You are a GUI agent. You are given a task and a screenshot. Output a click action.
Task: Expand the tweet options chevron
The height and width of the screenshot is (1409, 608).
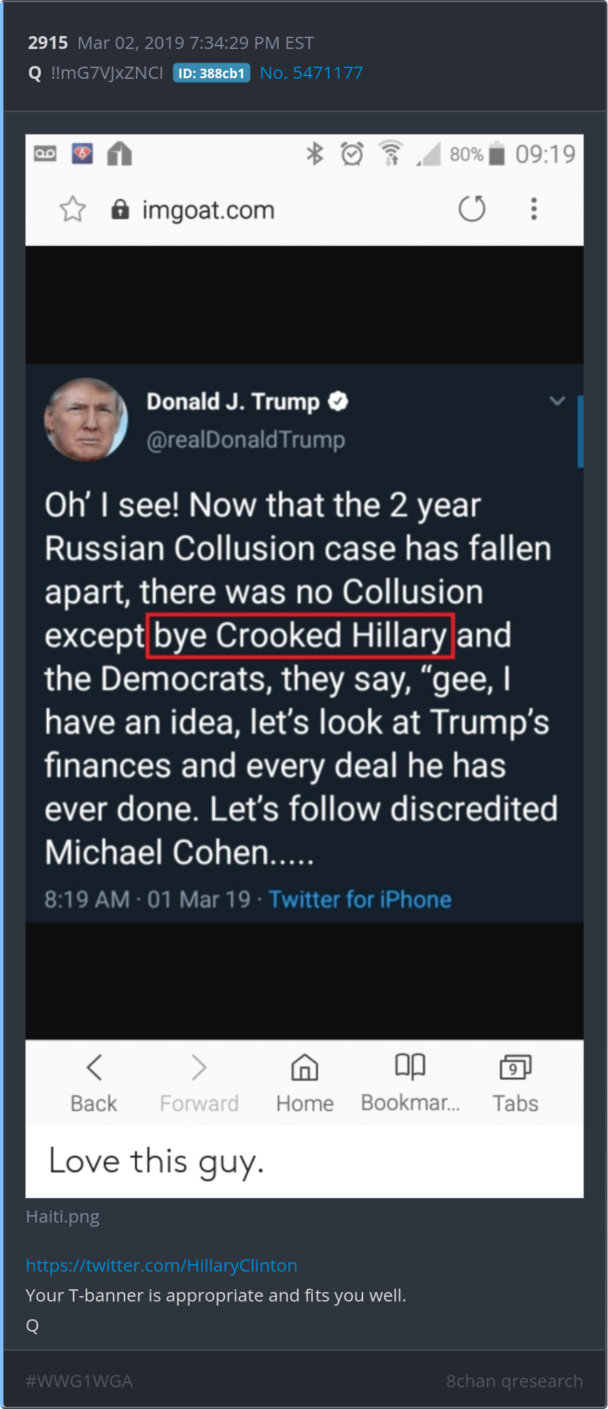[557, 401]
